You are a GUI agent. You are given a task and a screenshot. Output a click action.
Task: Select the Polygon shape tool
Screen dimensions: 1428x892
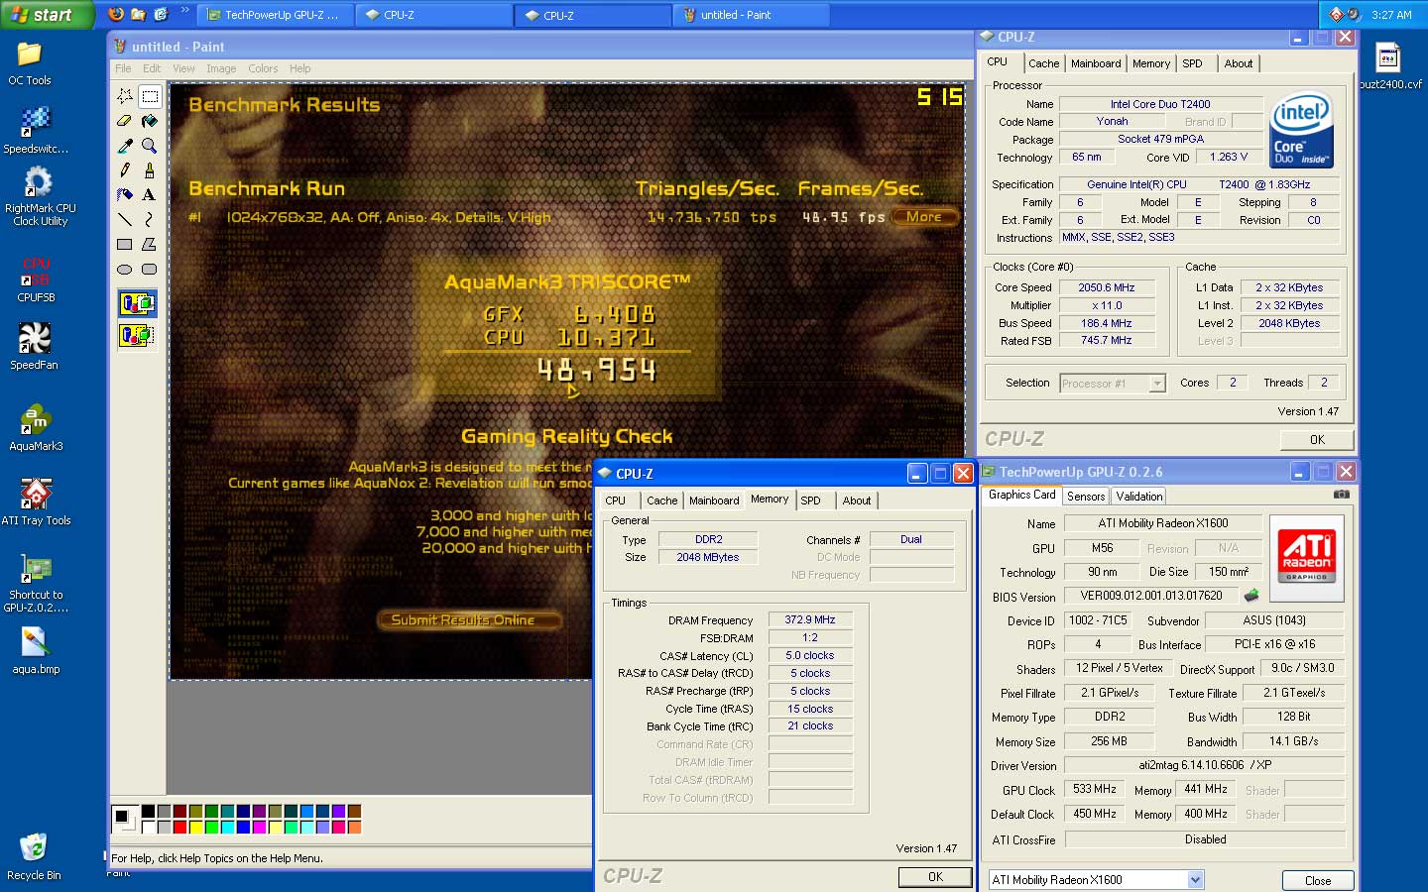click(x=150, y=245)
